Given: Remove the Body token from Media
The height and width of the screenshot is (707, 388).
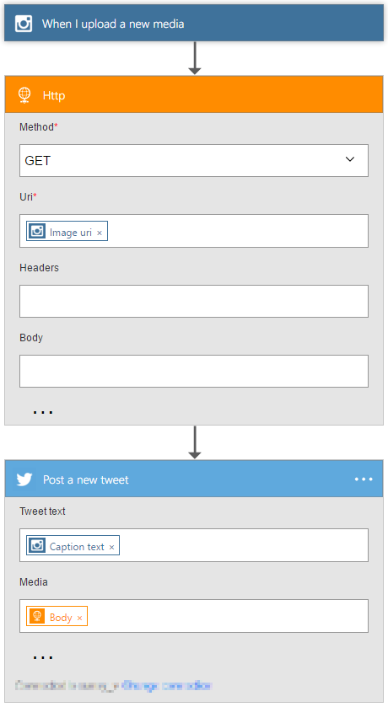Looking at the screenshot, I should click(x=79, y=619).
